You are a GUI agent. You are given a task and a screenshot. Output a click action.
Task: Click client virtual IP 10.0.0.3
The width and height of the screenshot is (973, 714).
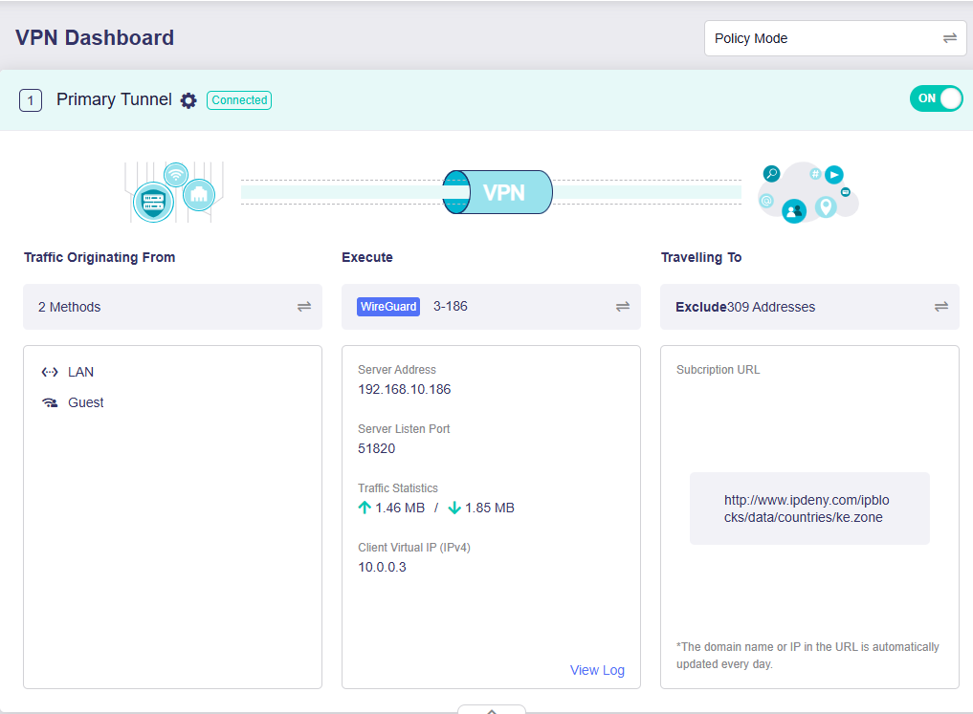pos(383,567)
